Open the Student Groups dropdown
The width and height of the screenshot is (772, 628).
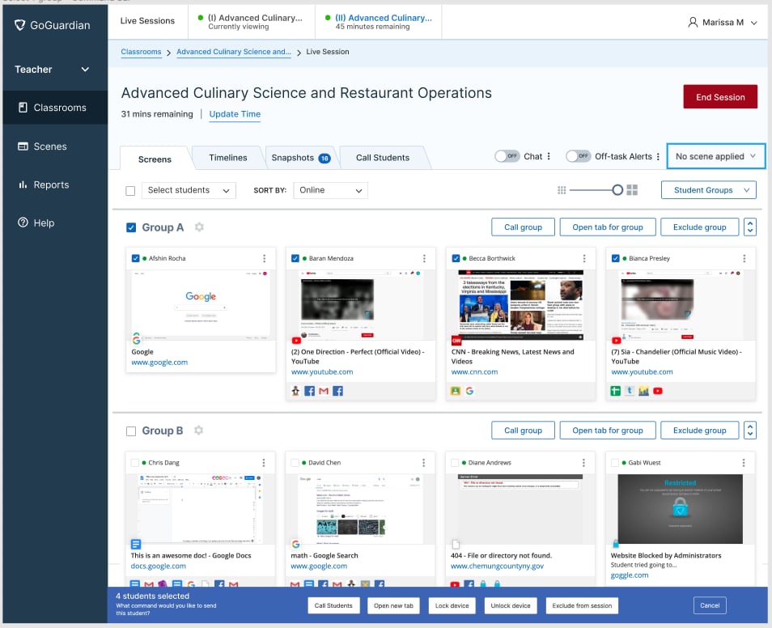(709, 190)
